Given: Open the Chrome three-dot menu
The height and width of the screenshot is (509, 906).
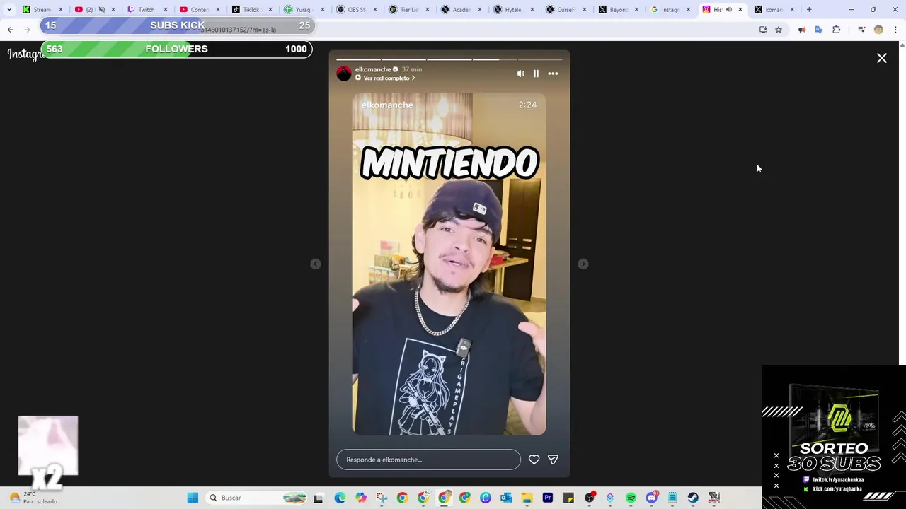Looking at the screenshot, I should (x=895, y=30).
